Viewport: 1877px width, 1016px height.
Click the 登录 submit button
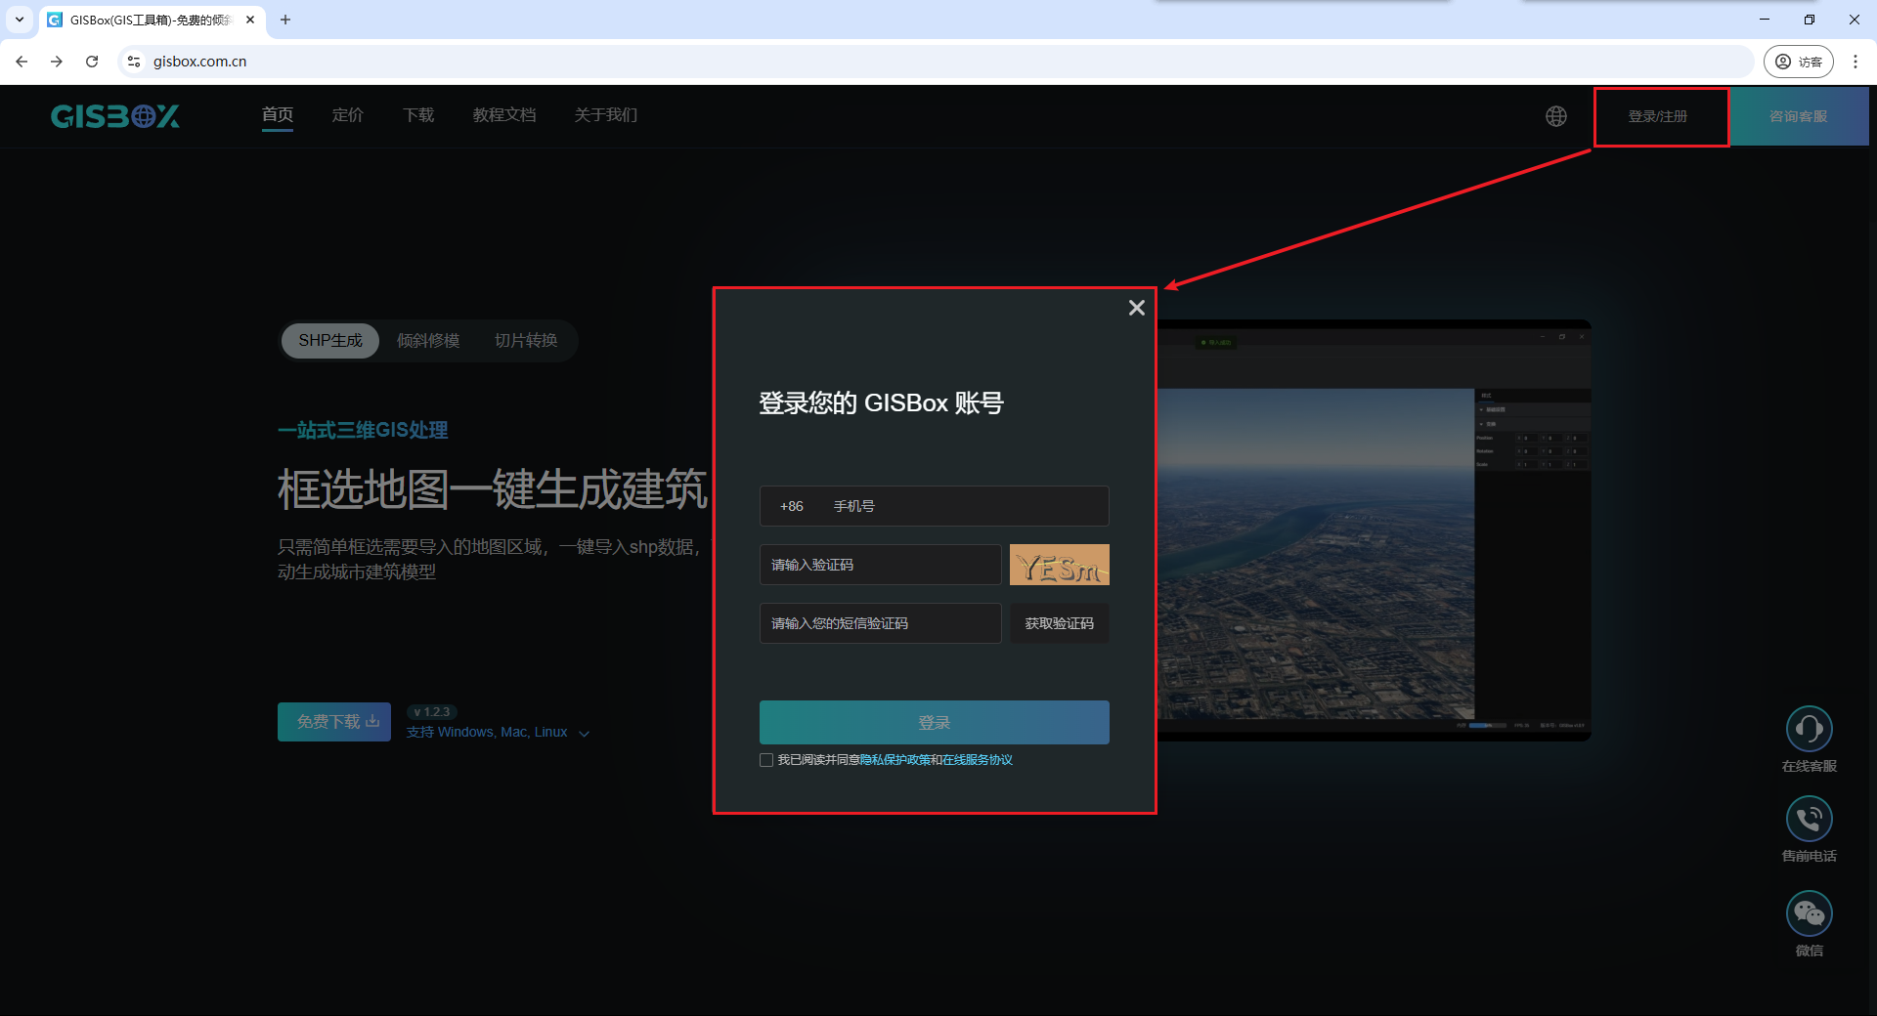(x=935, y=723)
